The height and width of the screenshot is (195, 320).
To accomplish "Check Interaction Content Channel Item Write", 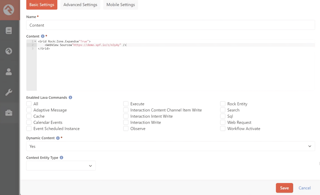I will [126, 110].
